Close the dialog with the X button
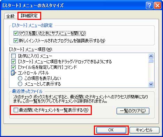Image resolution: width=163 pixels, height=137 pixels. [158, 5]
